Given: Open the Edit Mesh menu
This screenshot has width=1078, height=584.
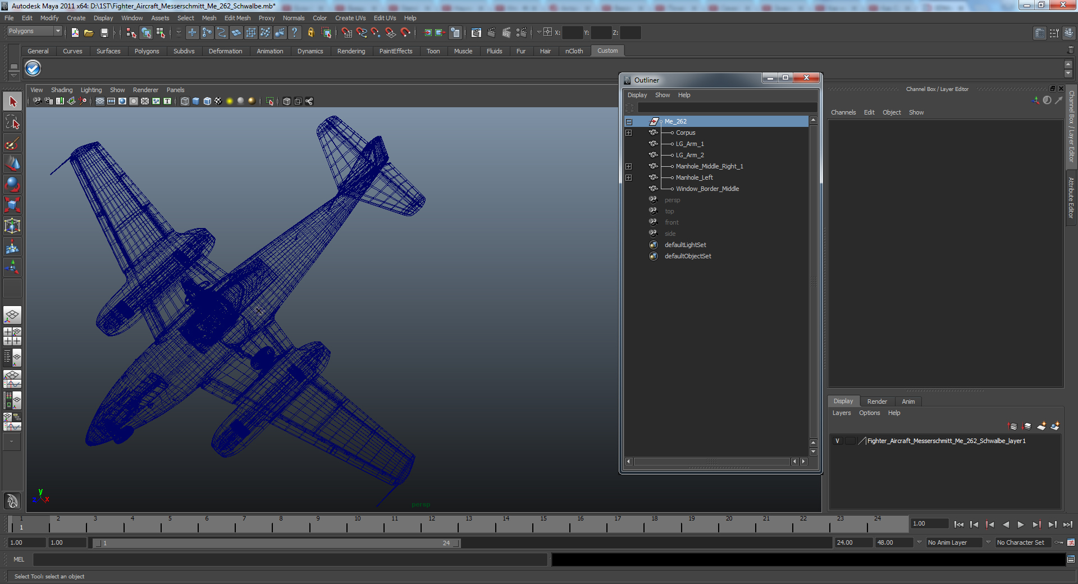Looking at the screenshot, I should pos(237,18).
